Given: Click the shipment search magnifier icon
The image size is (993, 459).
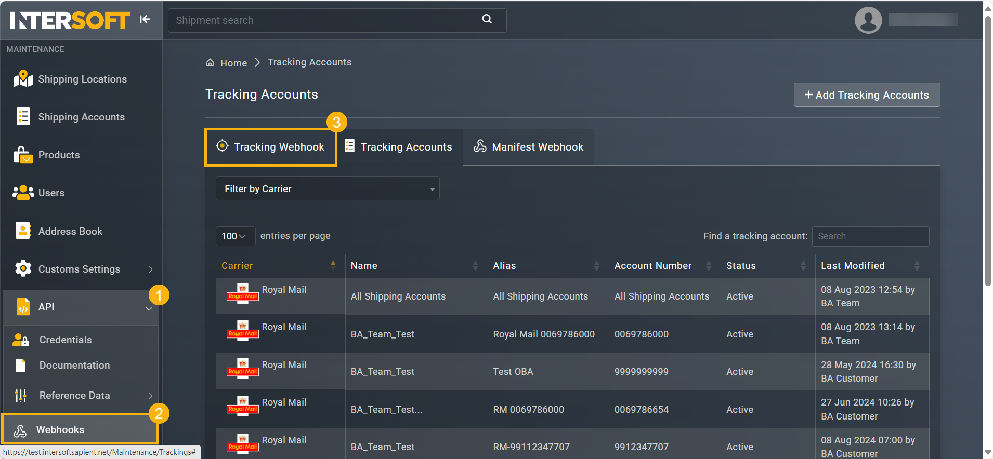Looking at the screenshot, I should [x=487, y=19].
